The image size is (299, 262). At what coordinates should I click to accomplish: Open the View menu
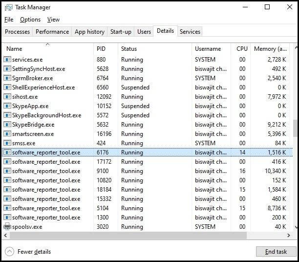pos(53,20)
